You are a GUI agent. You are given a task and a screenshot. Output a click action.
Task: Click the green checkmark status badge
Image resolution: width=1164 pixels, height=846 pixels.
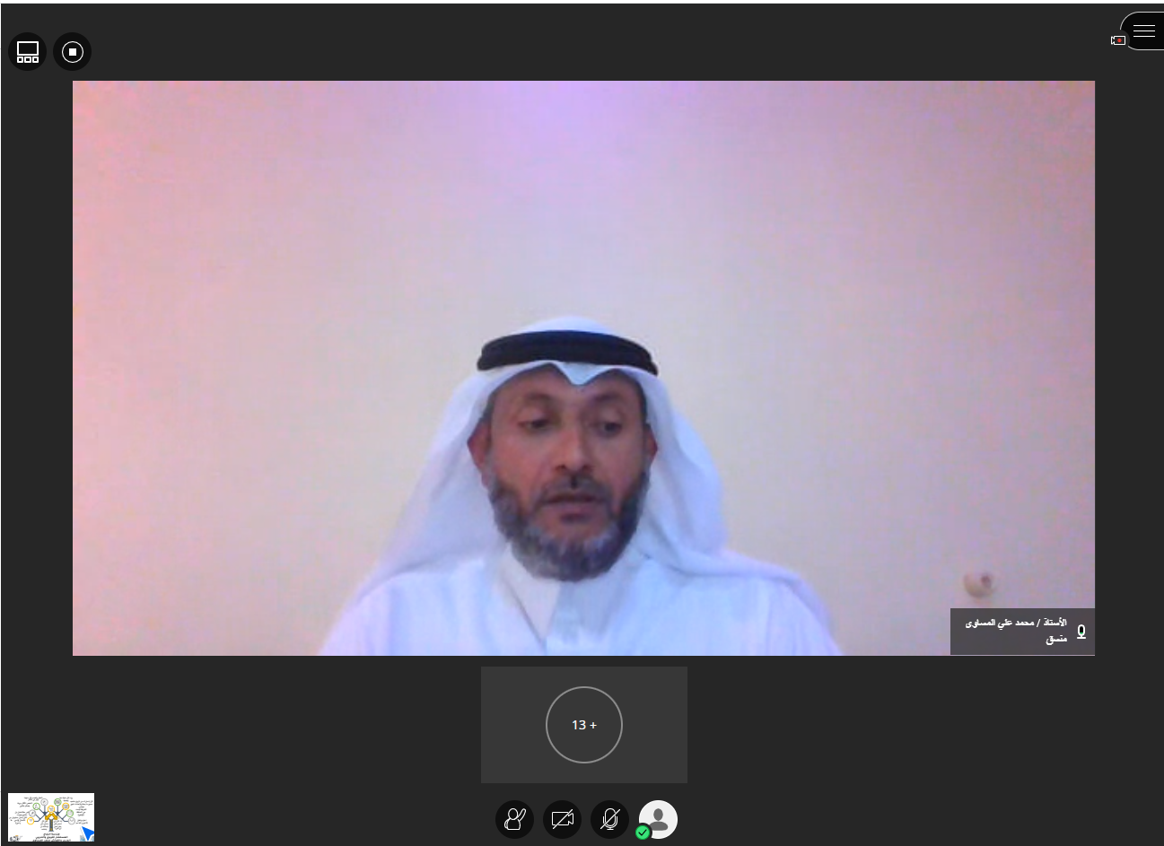[643, 833]
